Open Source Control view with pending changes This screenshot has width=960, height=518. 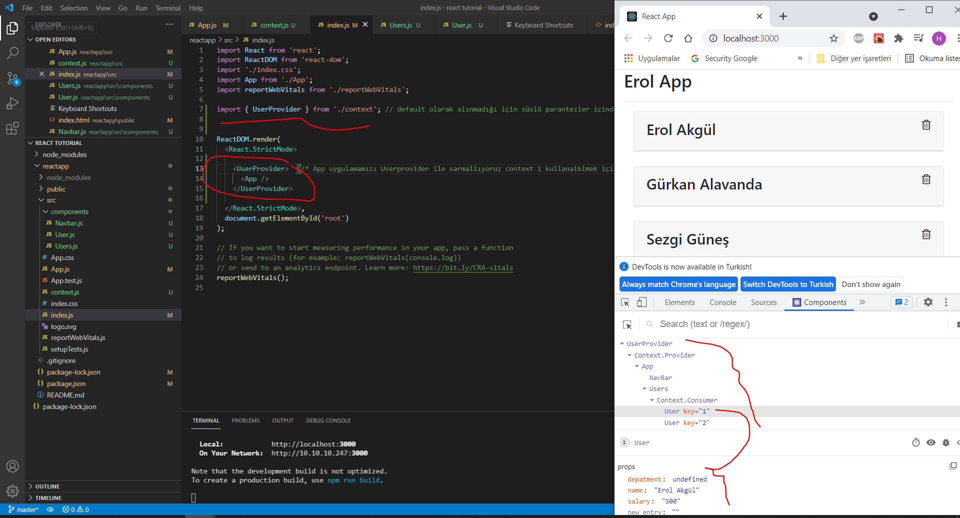[12, 78]
